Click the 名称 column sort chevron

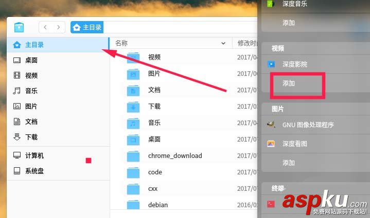click(223, 43)
